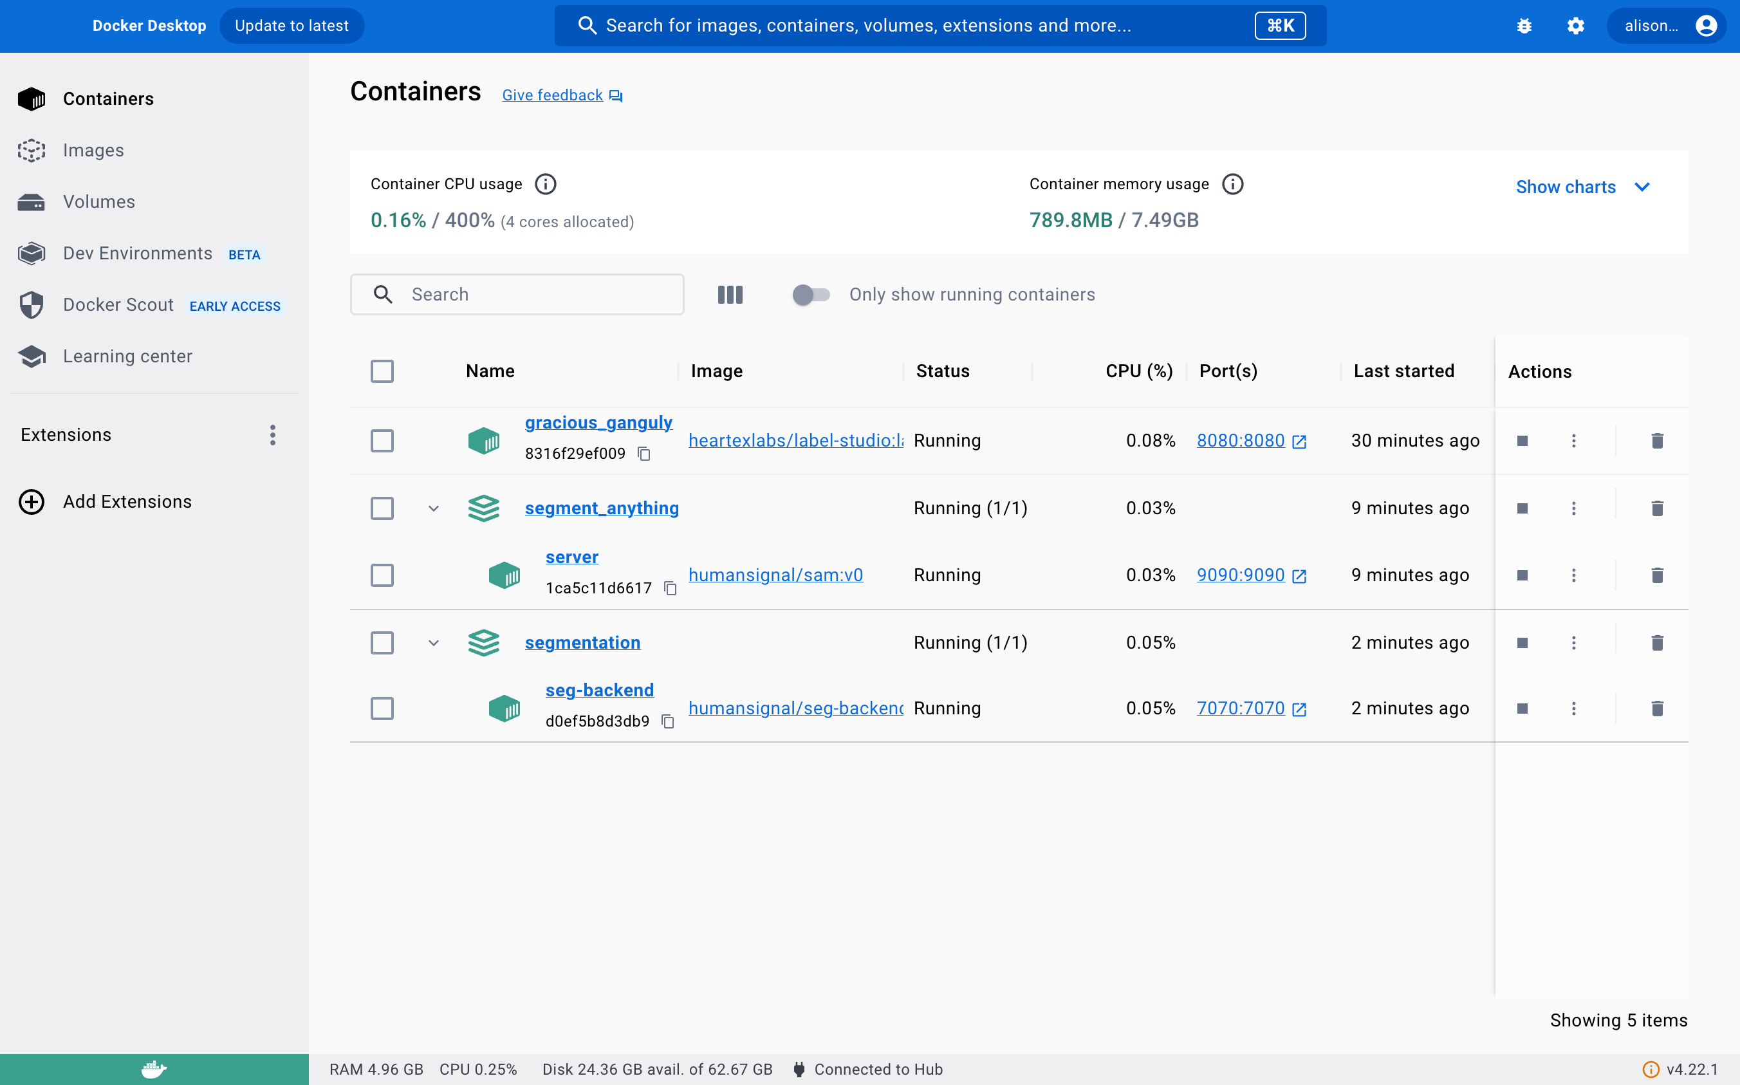
Task: Click the Update to latest button
Action: (292, 26)
